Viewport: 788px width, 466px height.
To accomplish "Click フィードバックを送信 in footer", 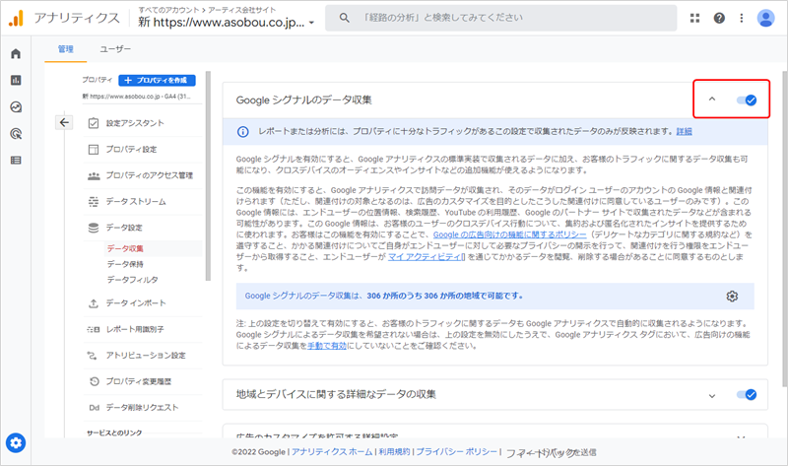I will [551, 452].
